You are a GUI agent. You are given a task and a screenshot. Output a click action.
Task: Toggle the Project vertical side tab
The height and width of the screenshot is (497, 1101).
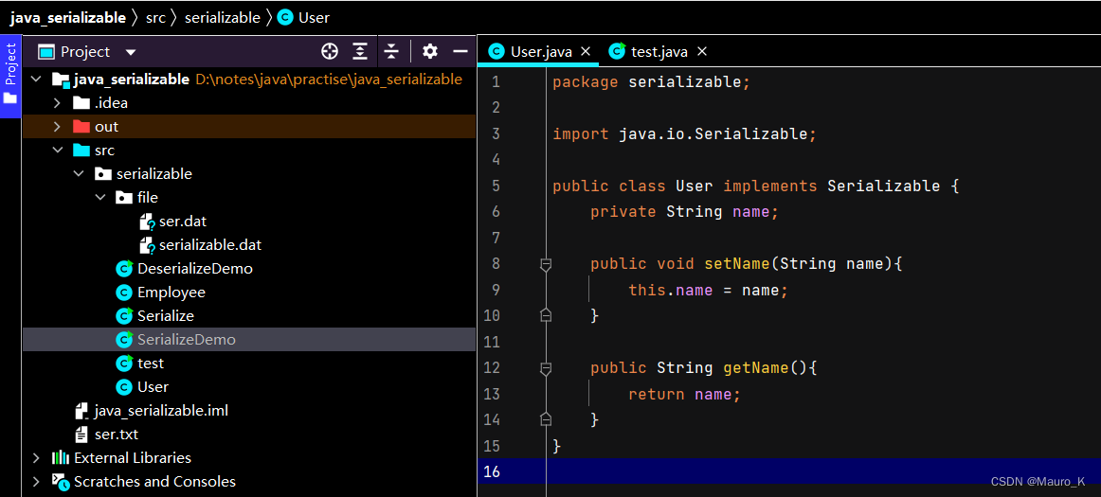pos(9,75)
